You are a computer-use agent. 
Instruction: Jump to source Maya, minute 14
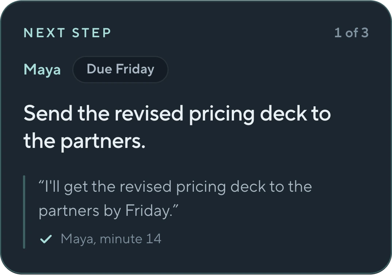coord(111,239)
